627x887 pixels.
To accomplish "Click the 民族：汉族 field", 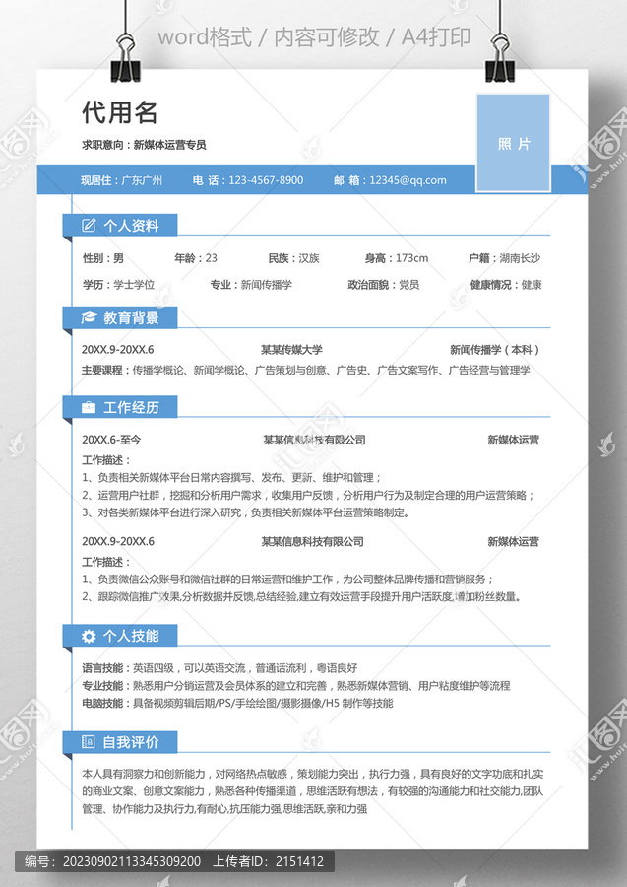I will 293,258.
